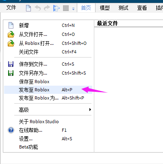
Task: Switch to the 模型 tab
Action: pyautogui.click(x=105, y=8)
